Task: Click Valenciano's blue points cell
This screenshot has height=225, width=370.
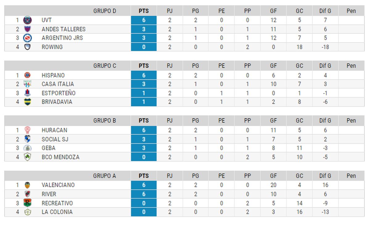Action: coord(144,185)
